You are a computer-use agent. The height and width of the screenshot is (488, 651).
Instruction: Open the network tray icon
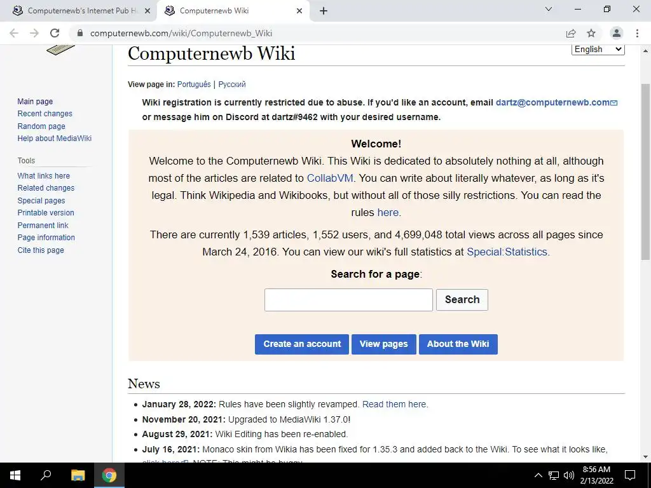(554, 475)
